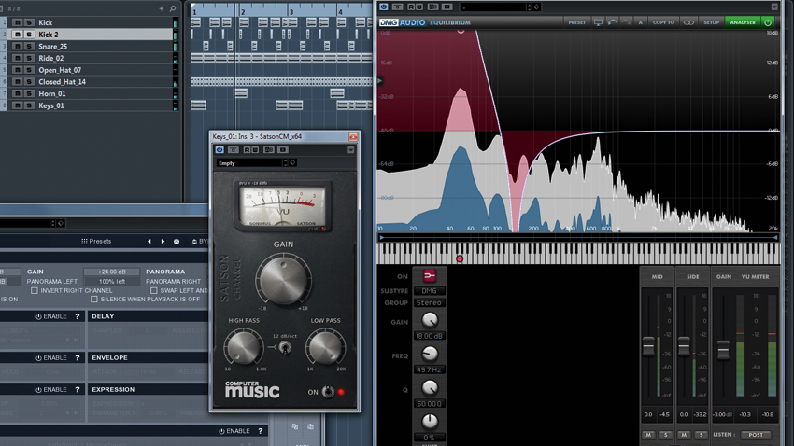This screenshot has width=794, height=446.
Task: Solo the SIDE channel
Action: click(x=701, y=435)
